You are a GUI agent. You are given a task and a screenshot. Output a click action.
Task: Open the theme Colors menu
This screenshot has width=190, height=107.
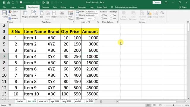click(13, 12)
